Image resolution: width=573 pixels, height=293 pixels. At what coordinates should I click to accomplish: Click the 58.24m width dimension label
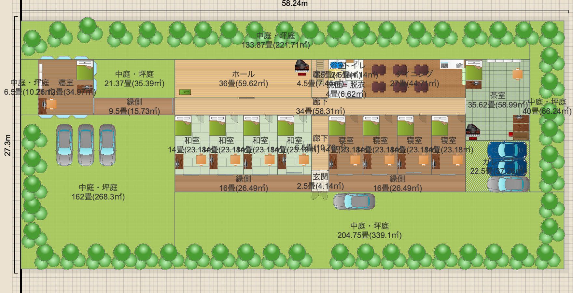click(295, 4)
